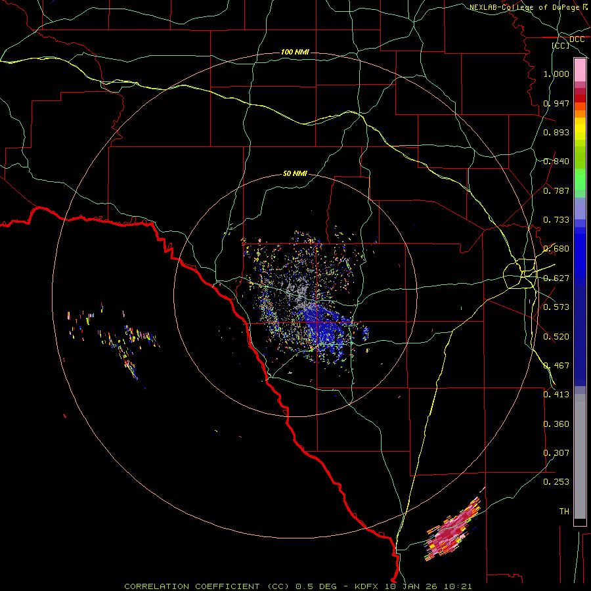Pick the light pink color bar segment
The image size is (591, 591).
click(x=580, y=70)
